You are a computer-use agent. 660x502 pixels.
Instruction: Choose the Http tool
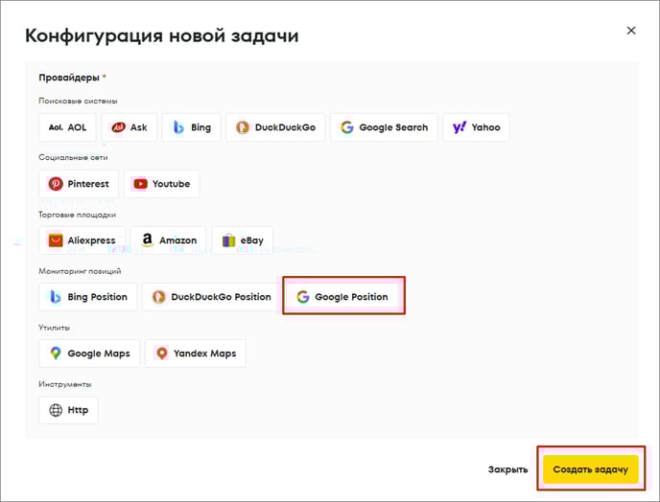coord(69,410)
